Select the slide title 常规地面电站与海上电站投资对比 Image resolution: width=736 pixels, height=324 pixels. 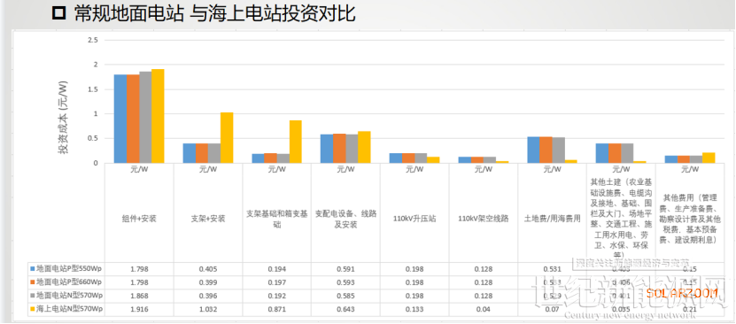click(214, 14)
